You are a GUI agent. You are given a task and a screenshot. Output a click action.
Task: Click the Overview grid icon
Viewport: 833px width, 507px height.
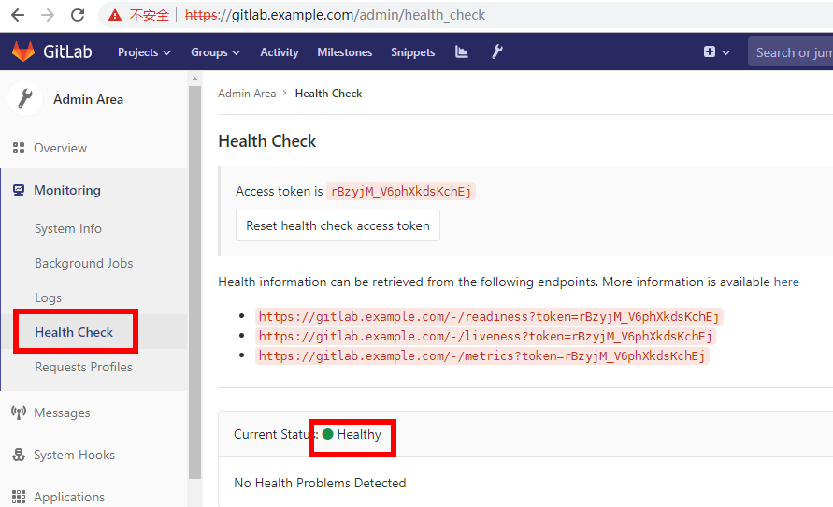[x=19, y=148]
